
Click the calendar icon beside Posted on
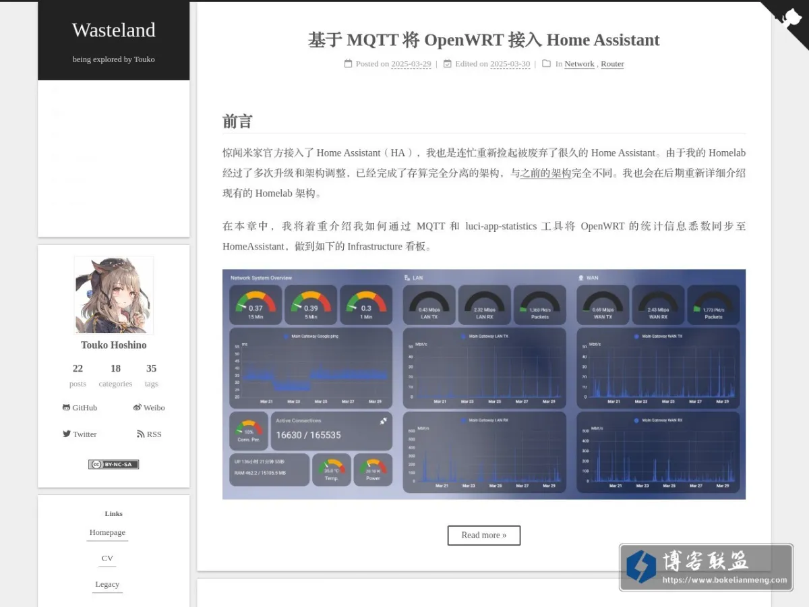pos(348,63)
